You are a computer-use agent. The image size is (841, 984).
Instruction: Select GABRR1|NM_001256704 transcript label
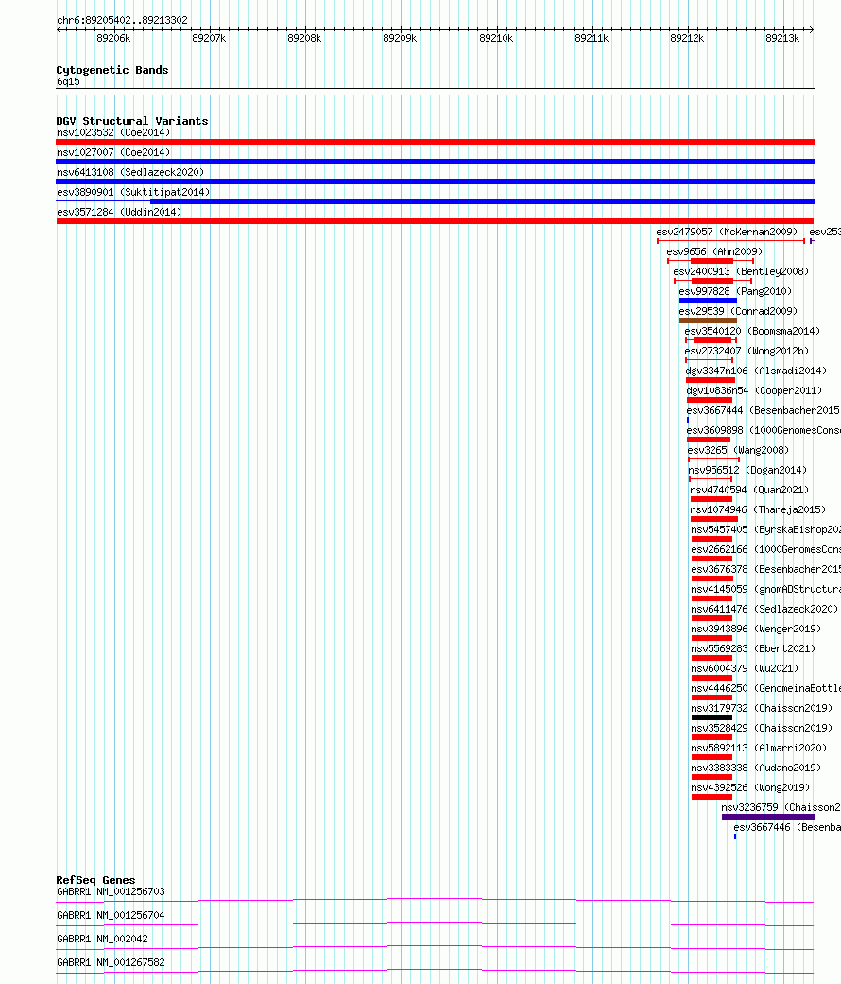coord(111,916)
